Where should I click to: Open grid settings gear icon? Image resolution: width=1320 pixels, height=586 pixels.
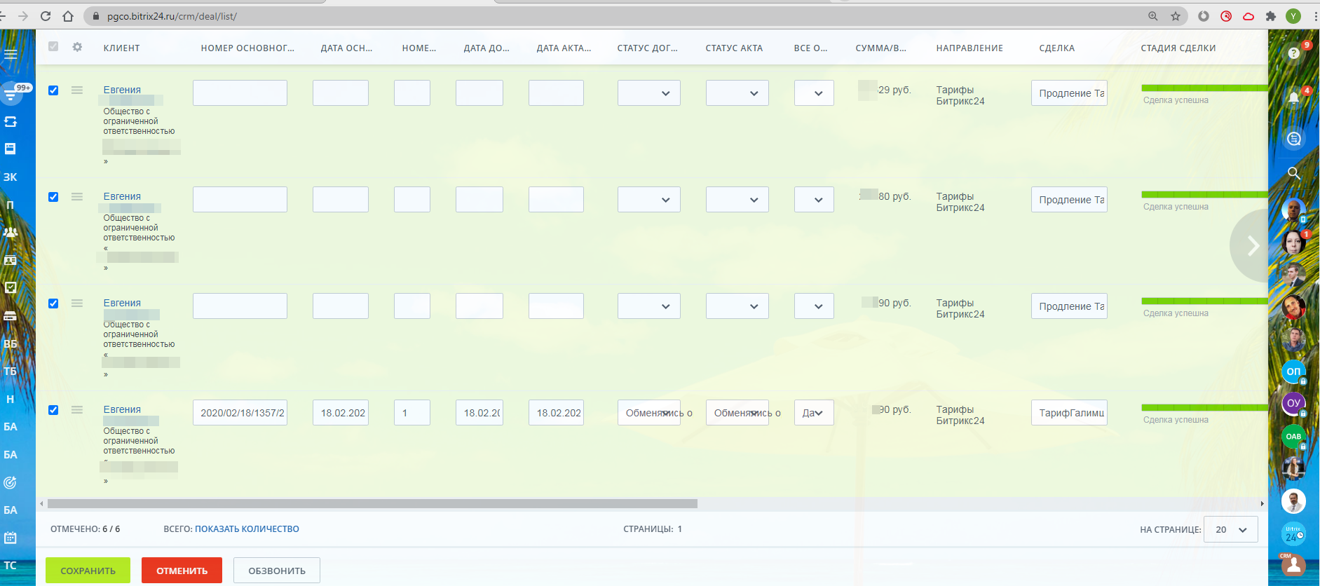(77, 47)
